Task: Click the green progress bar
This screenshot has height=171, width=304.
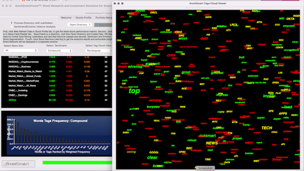Action: pos(77,162)
